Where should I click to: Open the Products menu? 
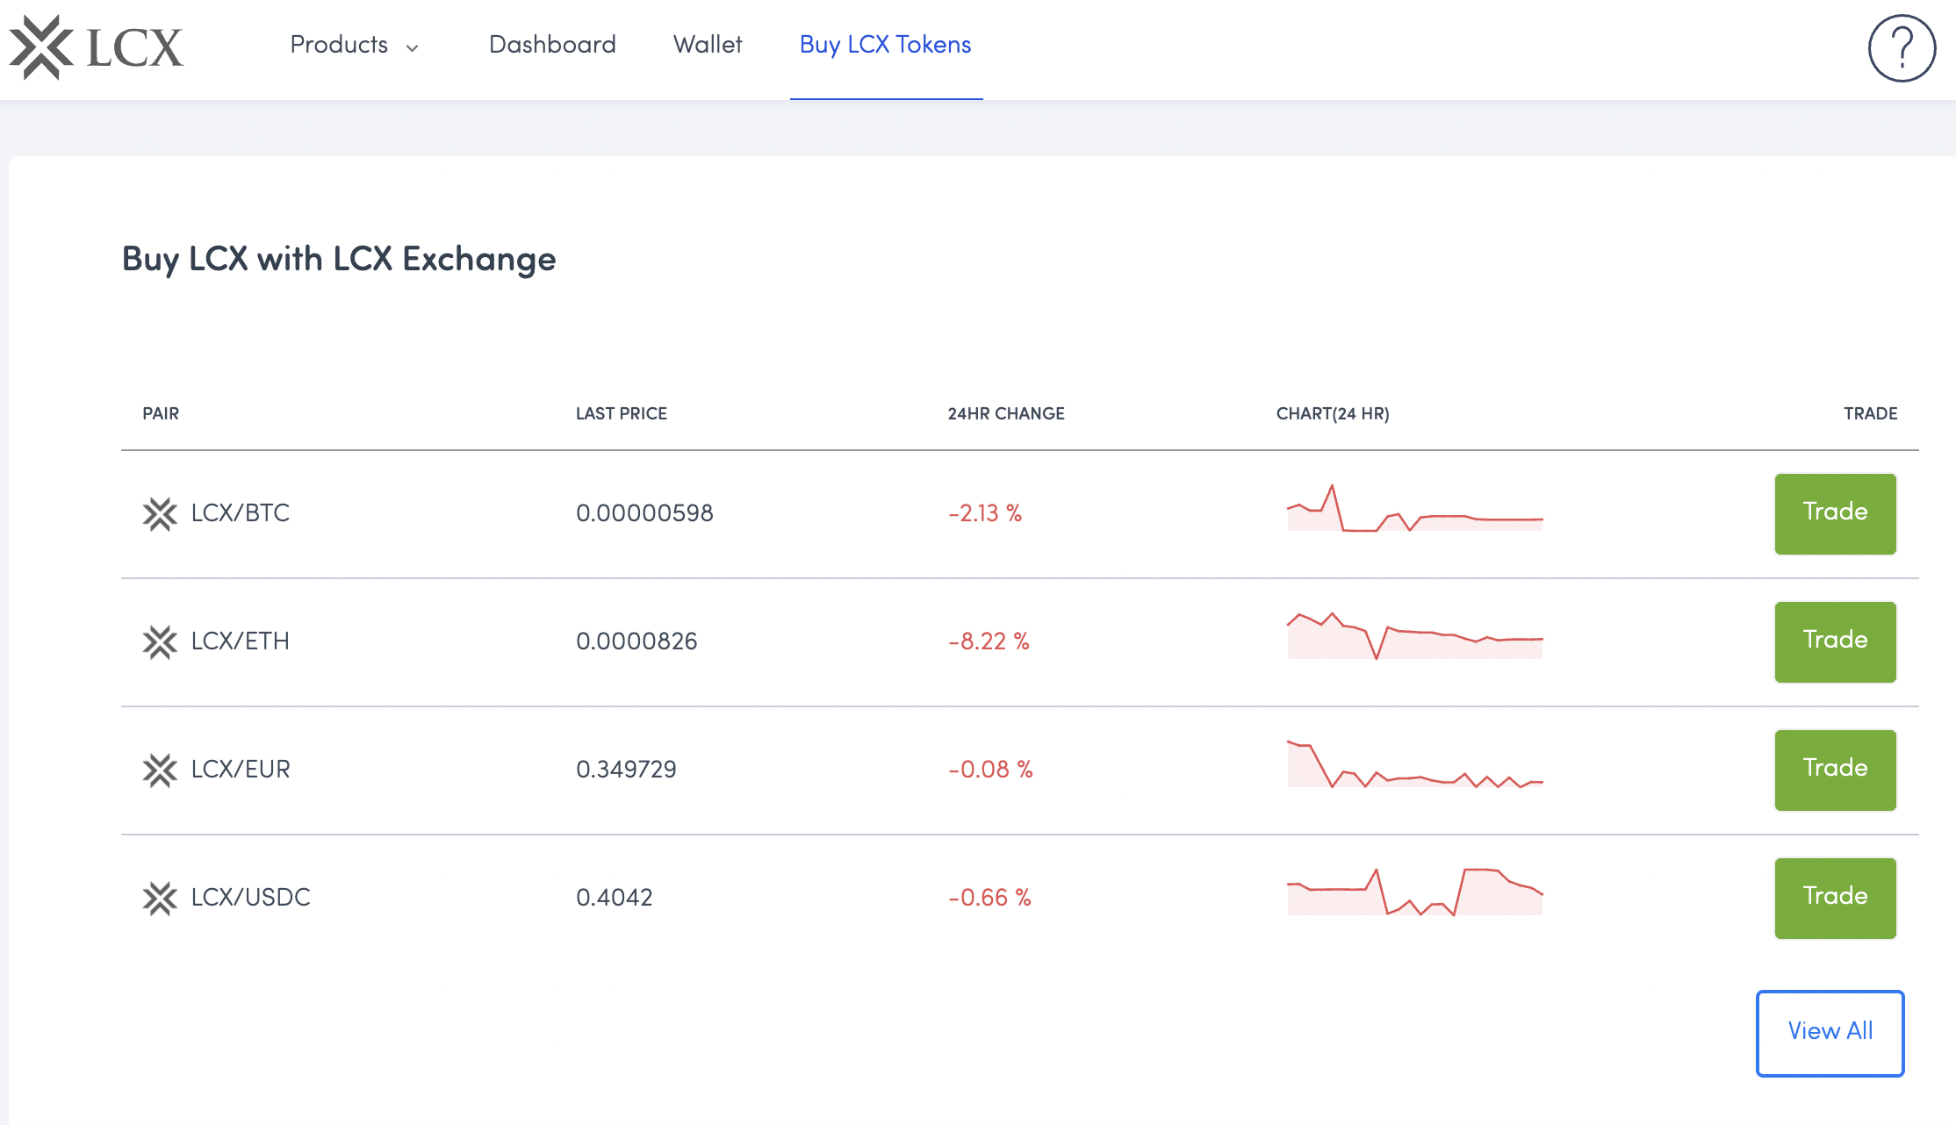[340, 45]
